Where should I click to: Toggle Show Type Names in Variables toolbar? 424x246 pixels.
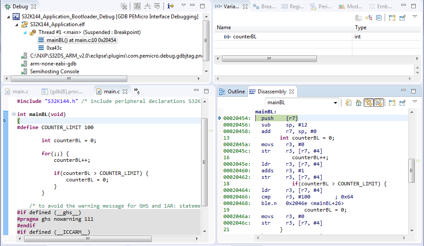[x=358, y=18]
